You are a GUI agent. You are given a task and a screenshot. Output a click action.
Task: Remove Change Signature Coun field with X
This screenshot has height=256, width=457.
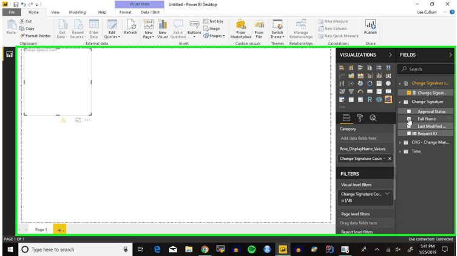390,159
